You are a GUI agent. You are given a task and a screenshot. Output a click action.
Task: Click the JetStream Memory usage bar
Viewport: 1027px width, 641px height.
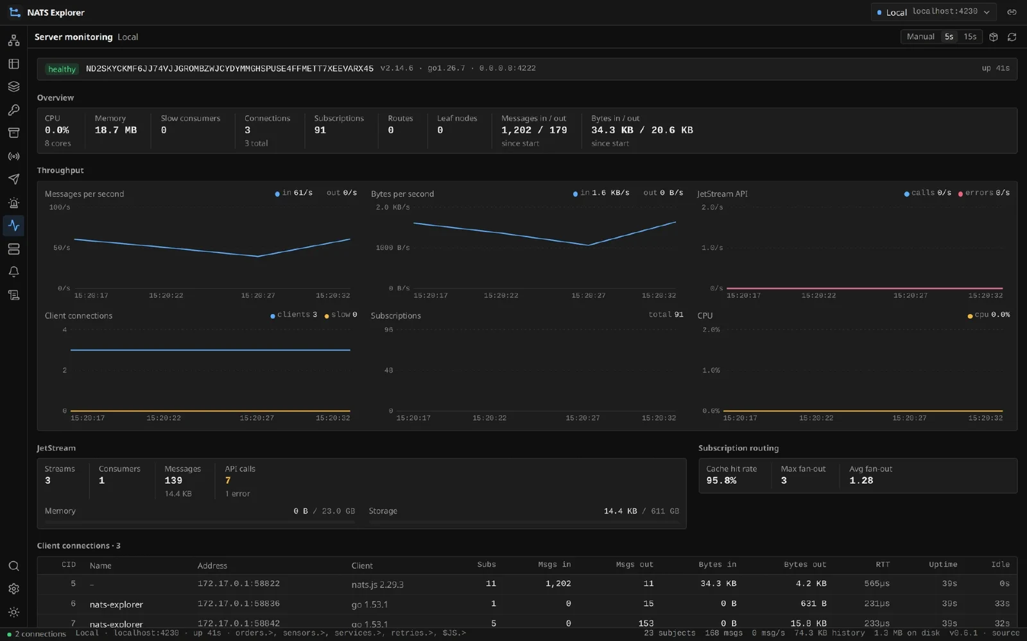click(x=200, y=522)
